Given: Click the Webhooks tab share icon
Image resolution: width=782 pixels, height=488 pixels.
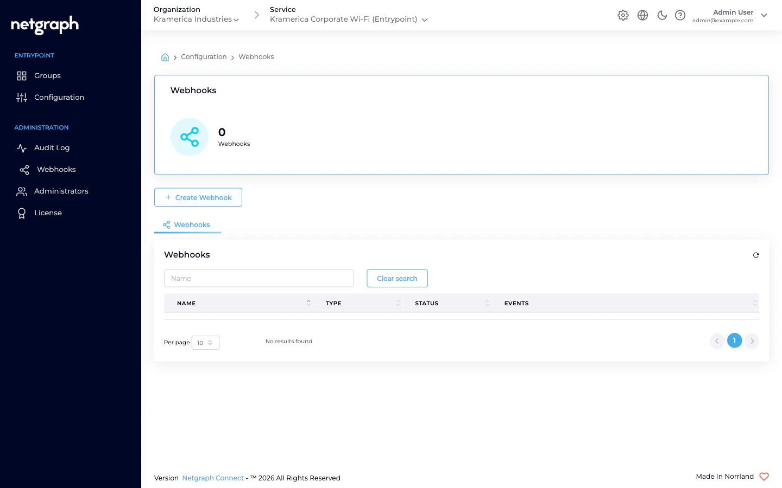Looking at the screenshot, I should tap(167, 225).
